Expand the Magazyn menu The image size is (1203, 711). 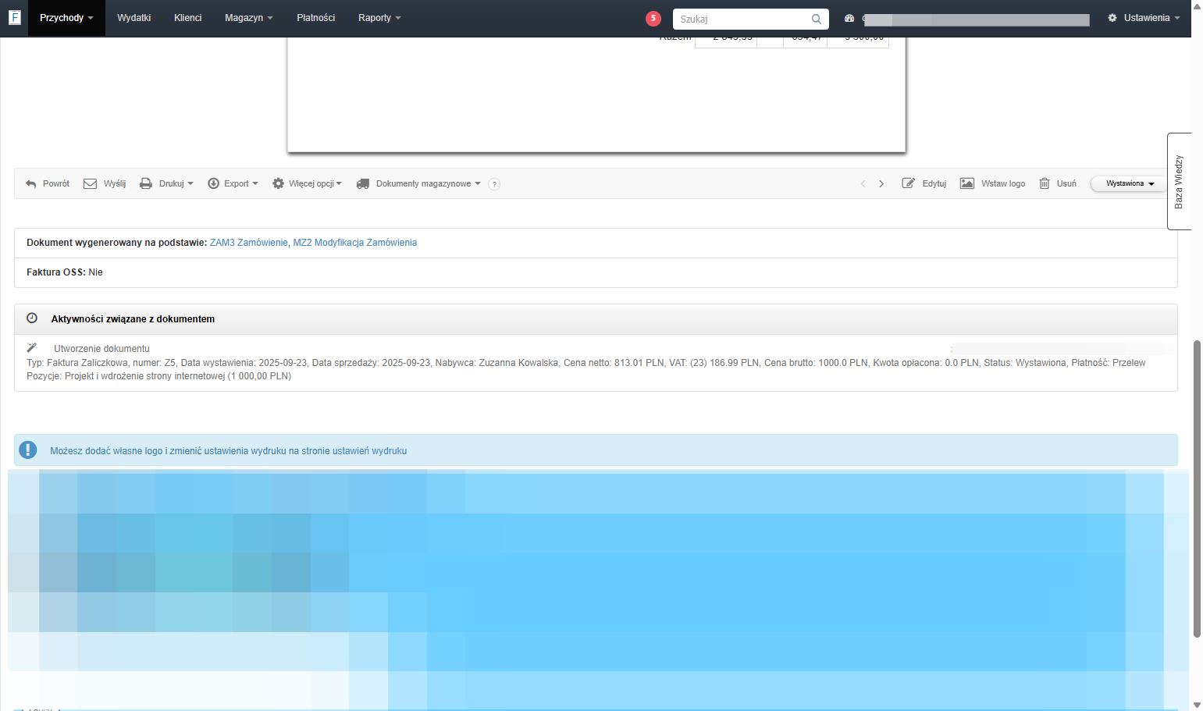pos(248,18)
